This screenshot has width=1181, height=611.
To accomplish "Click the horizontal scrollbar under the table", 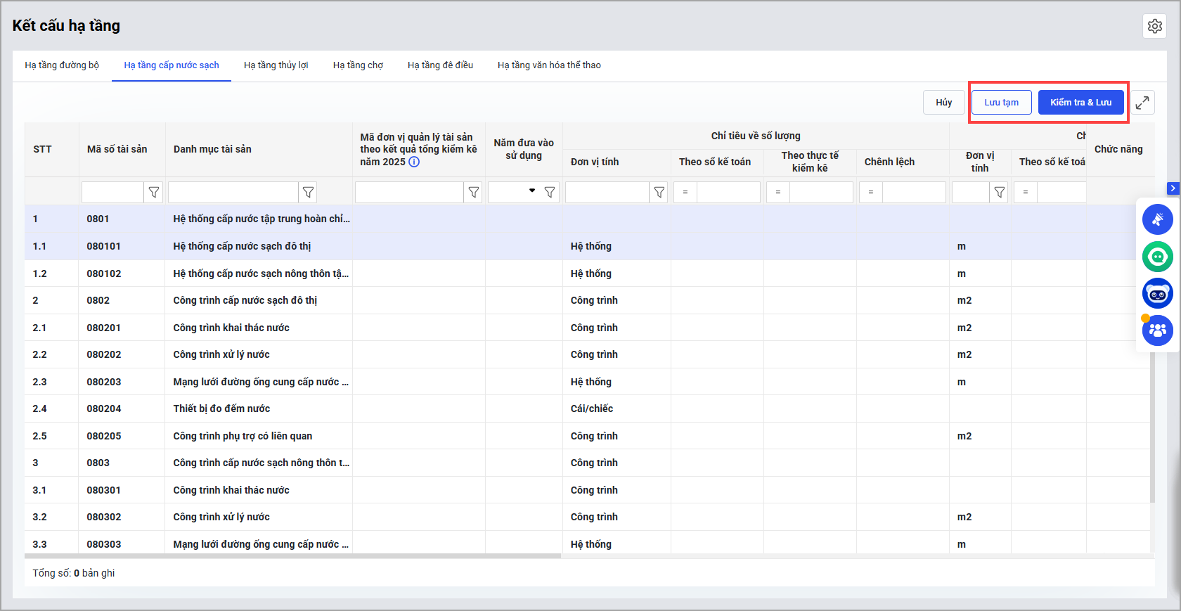I will coord(292,556).
